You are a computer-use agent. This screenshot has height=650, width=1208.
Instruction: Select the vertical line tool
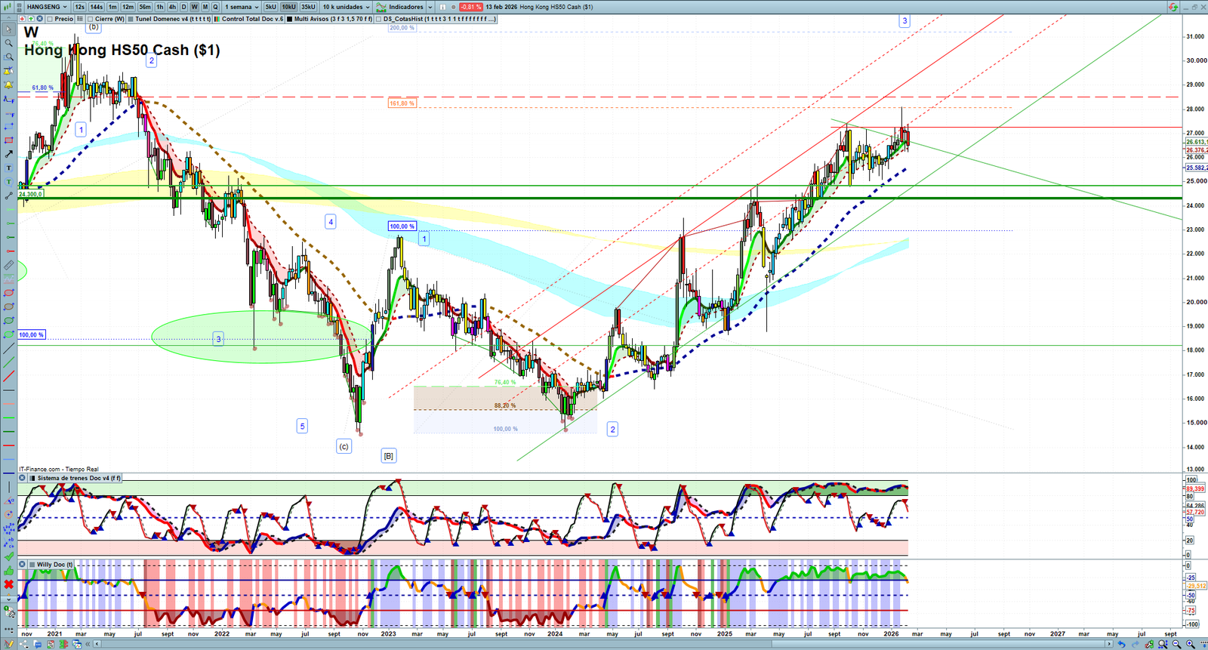point(9,487)
